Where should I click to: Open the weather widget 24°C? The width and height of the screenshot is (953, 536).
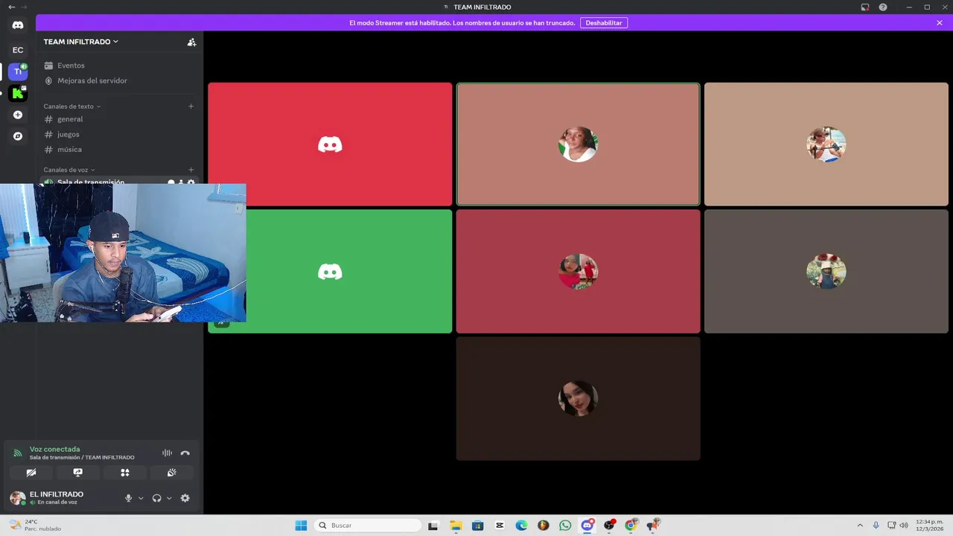(x=34, y=526)
